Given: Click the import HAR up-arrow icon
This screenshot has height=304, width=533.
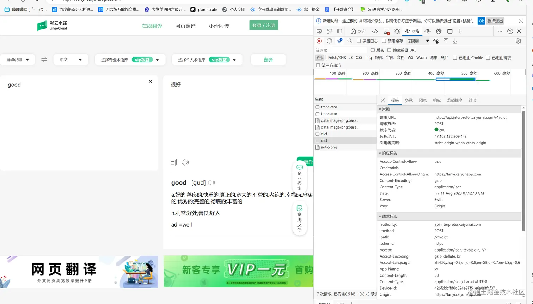Looking at the screenshot, I should (x=446, y=41).
